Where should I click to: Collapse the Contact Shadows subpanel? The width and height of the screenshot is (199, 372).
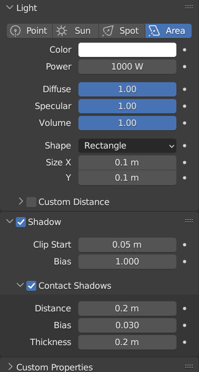click(21, 285)
